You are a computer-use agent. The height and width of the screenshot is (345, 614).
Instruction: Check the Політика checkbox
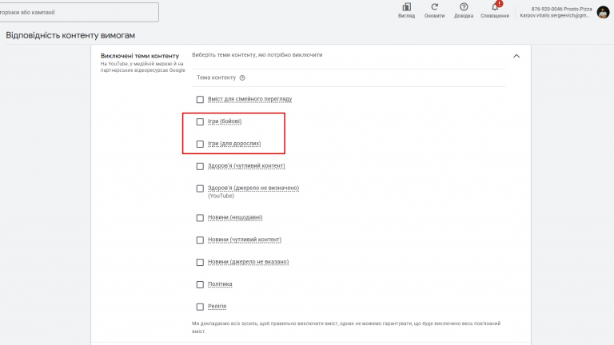(x=200, y=284)
